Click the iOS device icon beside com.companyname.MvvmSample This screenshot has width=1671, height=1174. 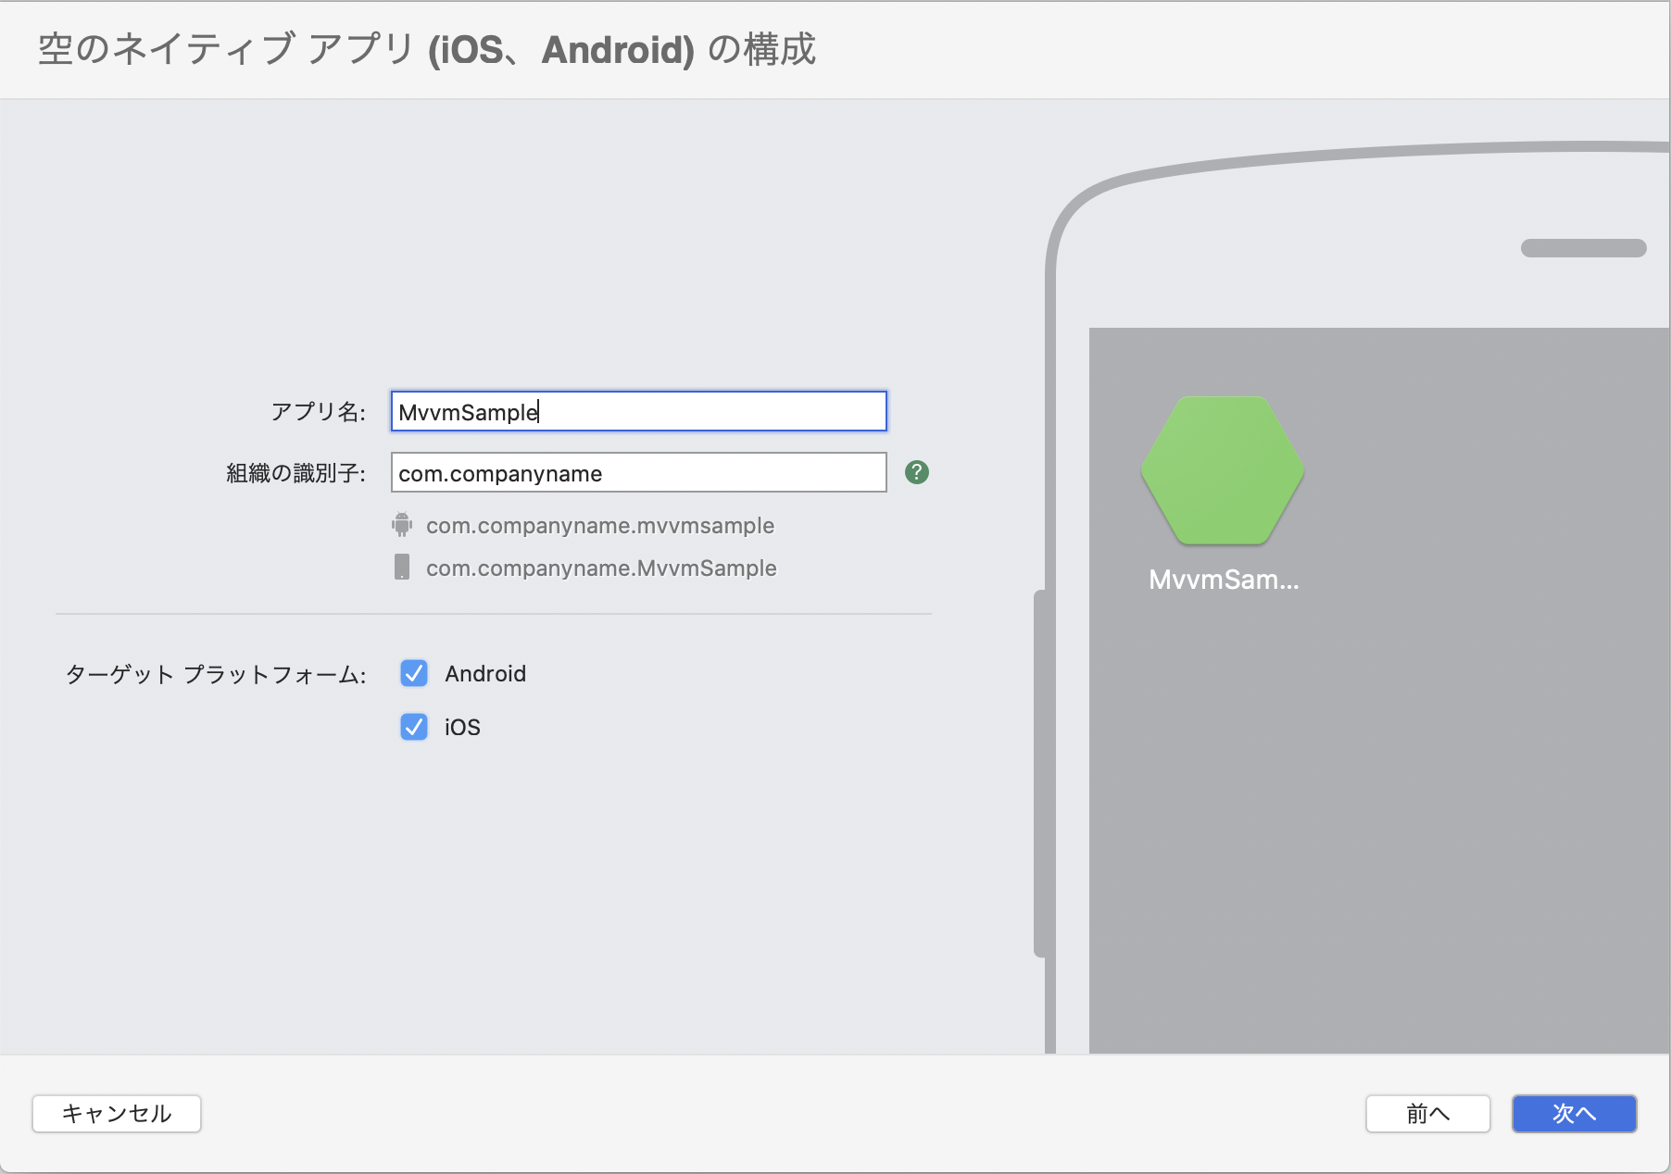401,568
